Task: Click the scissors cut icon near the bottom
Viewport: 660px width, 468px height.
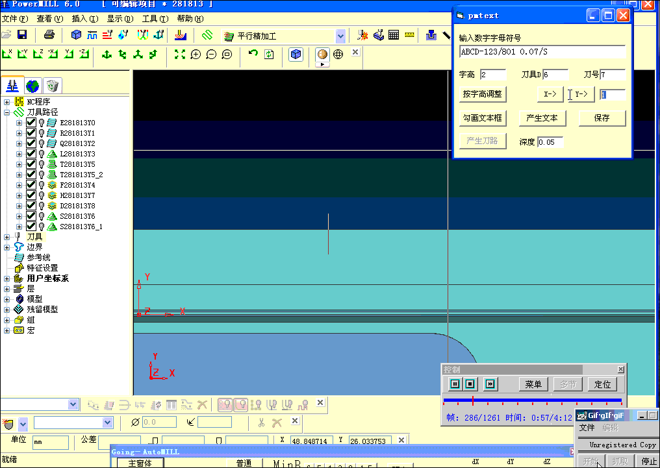Action: (261, 422)
